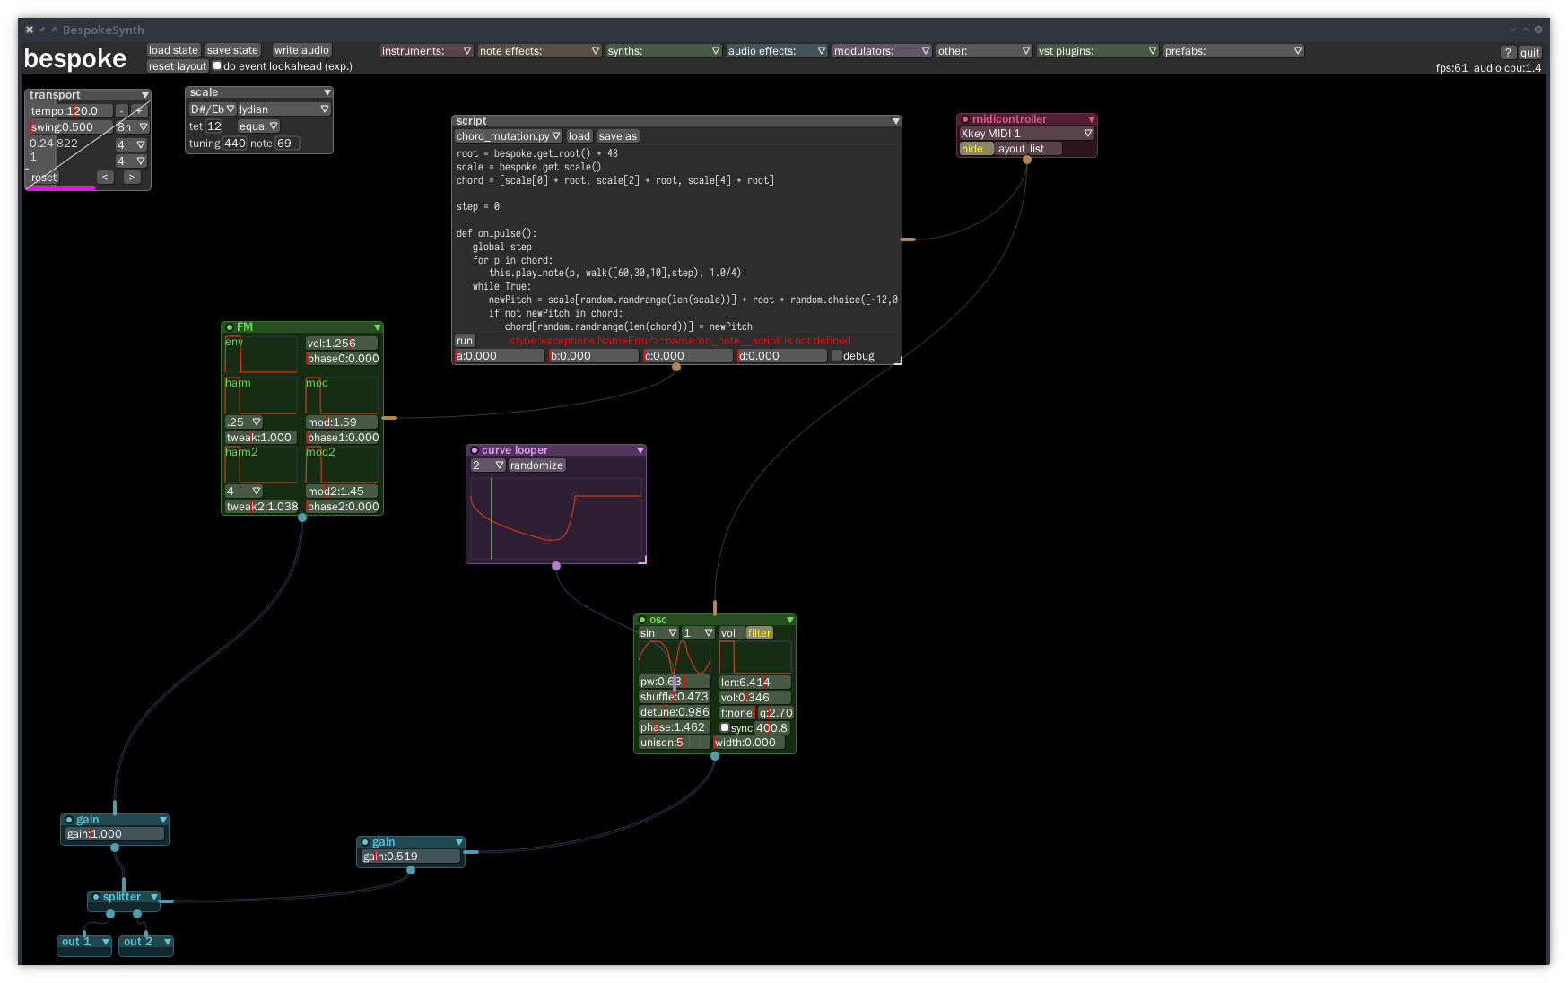Open the 'sin' waveform dropdown in osc
The width and height of the screenshot is (1568, 983).
pyautogui.click(x=658, y=632)
